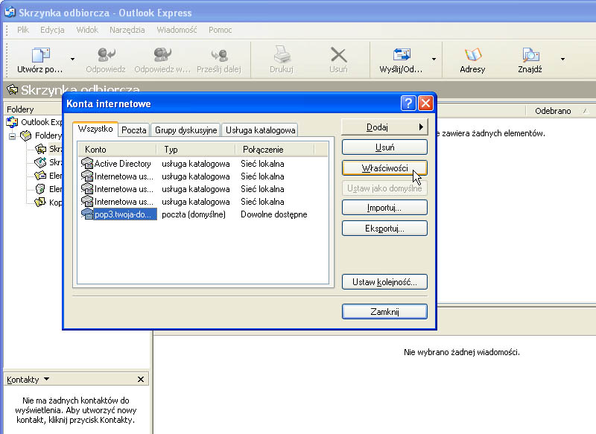Close the Kontakty pane with its X

pos(141,380)
